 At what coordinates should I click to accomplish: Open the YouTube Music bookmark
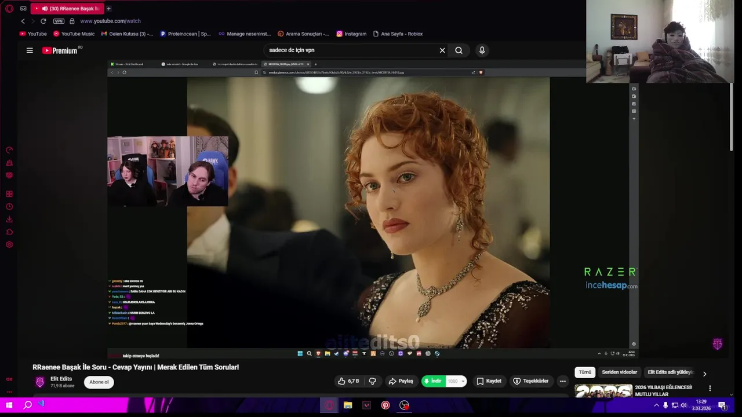pyautogui.click(x=74, y=34)
